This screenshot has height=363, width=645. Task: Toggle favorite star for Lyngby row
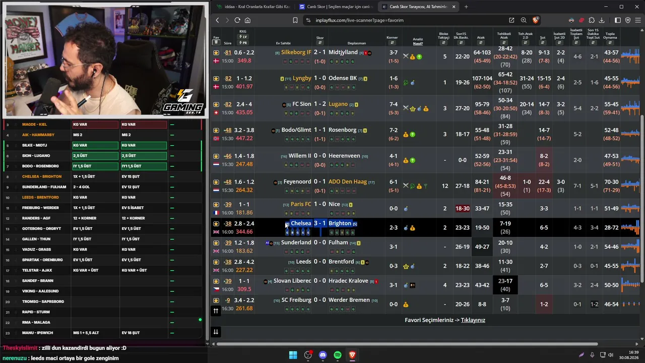click(x=216, y=79)
